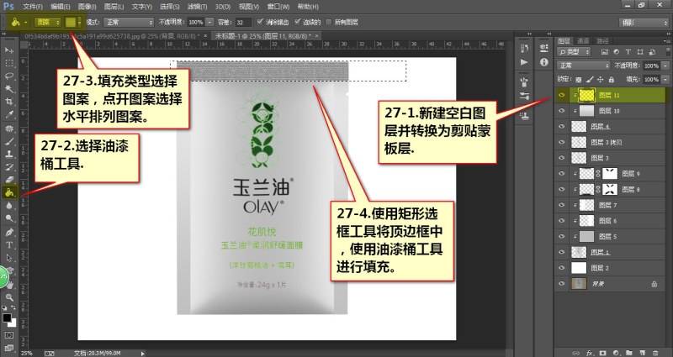Toggle the 连续的 checkbox
This screenshot has height=357, width=673.
click(x=298, y=22)
